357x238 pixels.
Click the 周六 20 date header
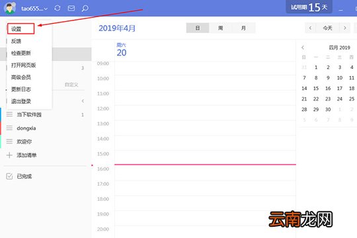click(122, 50)
